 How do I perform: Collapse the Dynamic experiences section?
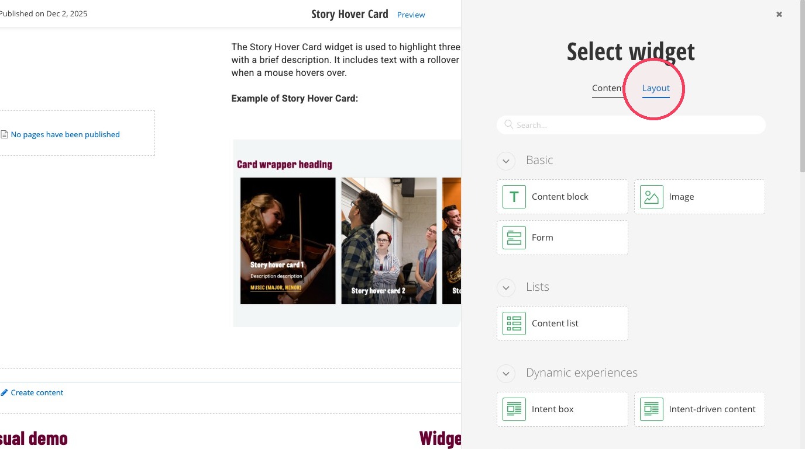point(506,373)
